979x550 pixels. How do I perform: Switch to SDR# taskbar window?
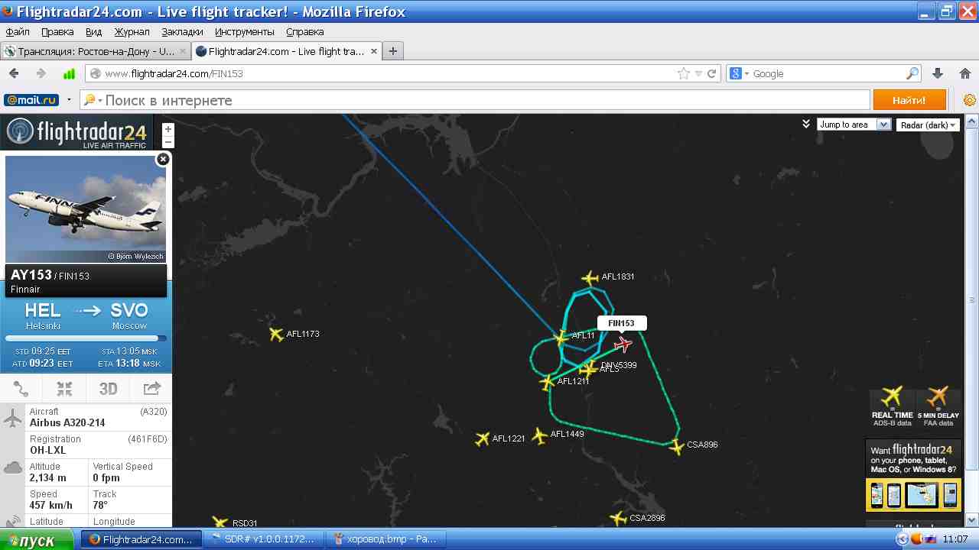click(x=265, y=539)
